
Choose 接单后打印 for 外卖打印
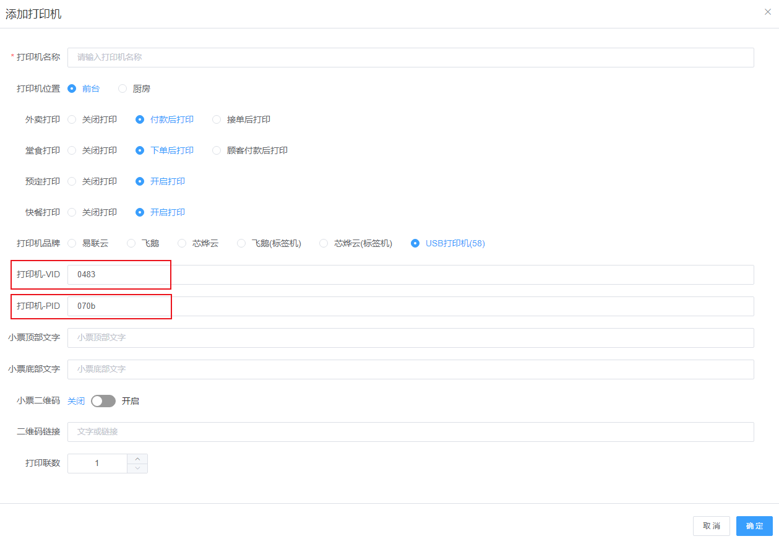(241, 119)
